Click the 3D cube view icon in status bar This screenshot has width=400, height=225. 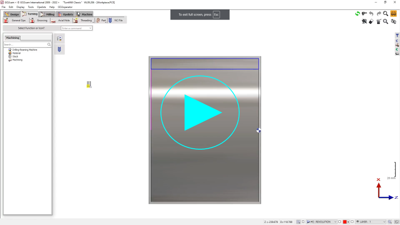tap(390, 222)
